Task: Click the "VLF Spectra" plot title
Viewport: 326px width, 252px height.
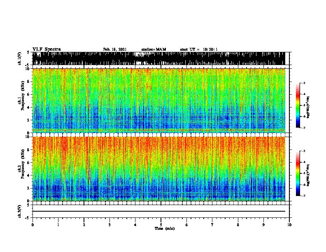Action: pyautogui.click(x=47, y=49)
